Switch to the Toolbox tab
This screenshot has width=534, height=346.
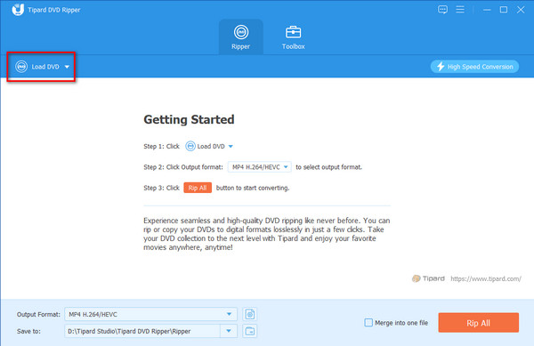pos(293,37)
